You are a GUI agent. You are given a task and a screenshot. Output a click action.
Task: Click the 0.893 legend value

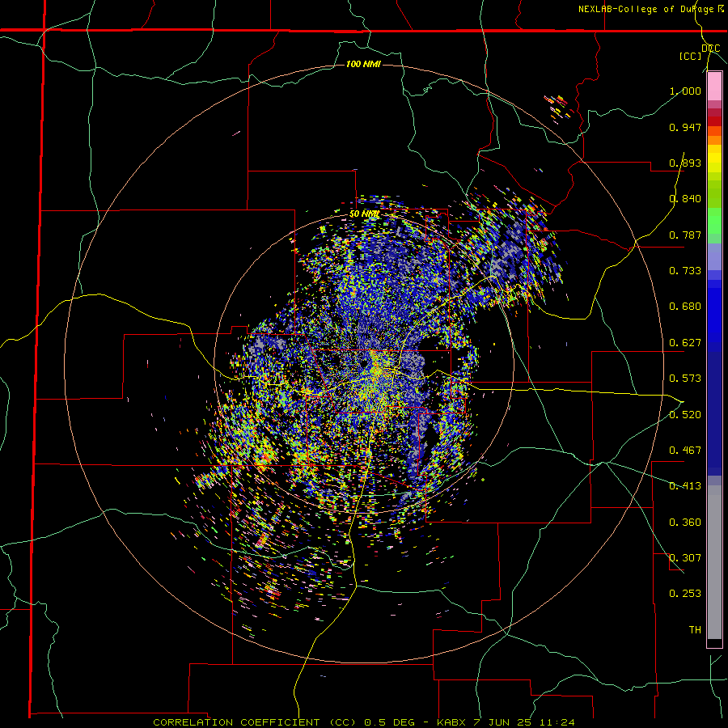pyautogui.click(x=685, y=163)
